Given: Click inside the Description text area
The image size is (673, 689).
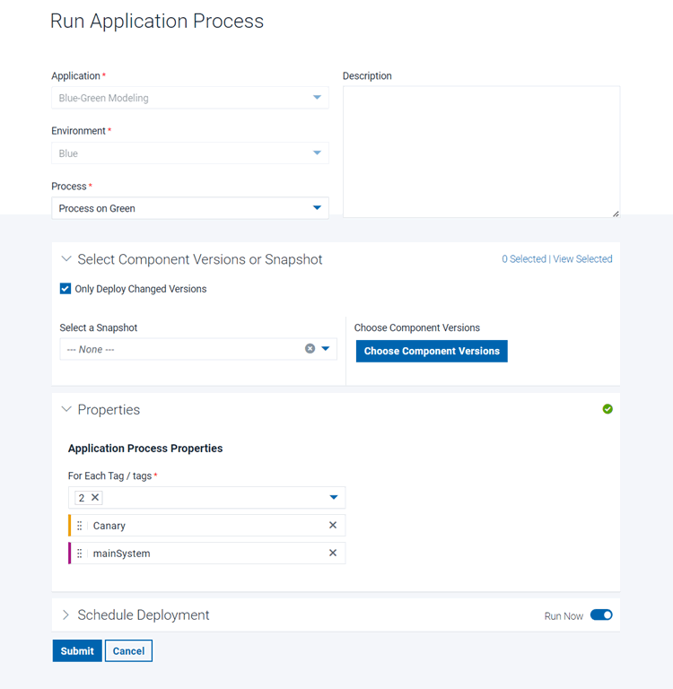Looking at the screenshot, I should pyautogui.click(x=481, y=151).
